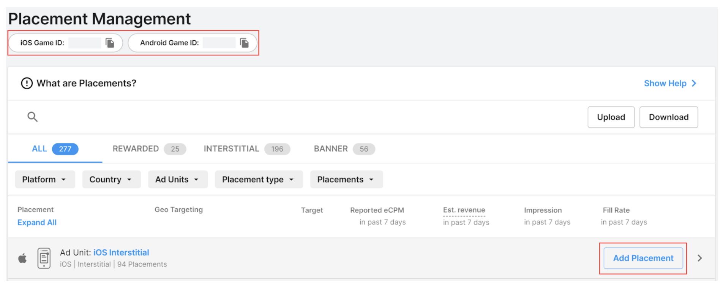Click the info icon beside What are Placements
723x292 pixels.
27,83
